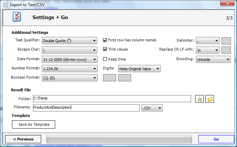Open the browse folder icon button
The width and height of the screenshot is (237, 147).
[x=210, y=99]
